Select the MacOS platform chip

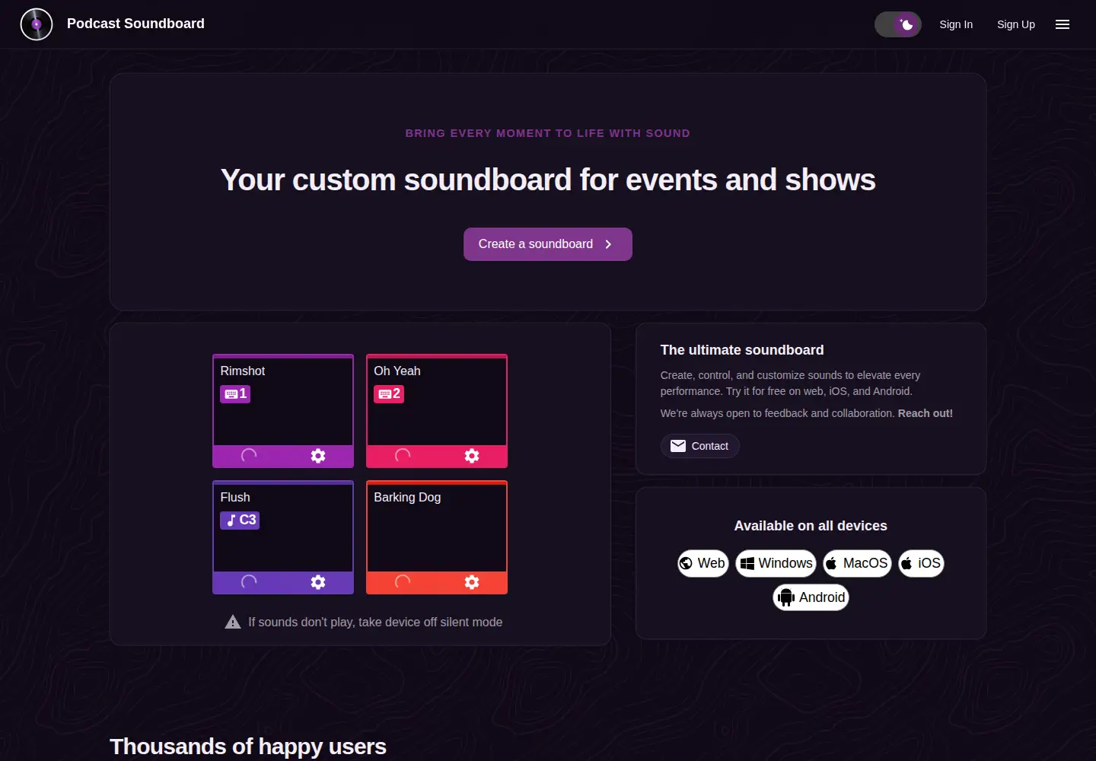[858, 563]
